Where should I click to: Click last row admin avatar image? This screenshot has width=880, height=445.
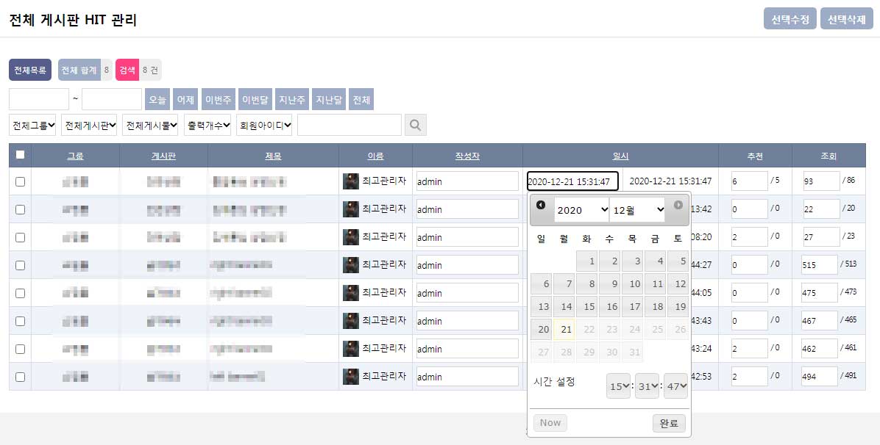(351, 377)
